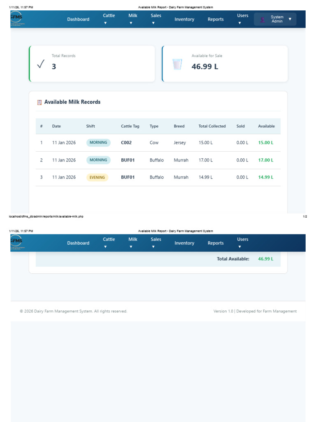Screen dimensions: 316x422
Task: Click the DFMS logo in second page header
Action: [16, 242]
